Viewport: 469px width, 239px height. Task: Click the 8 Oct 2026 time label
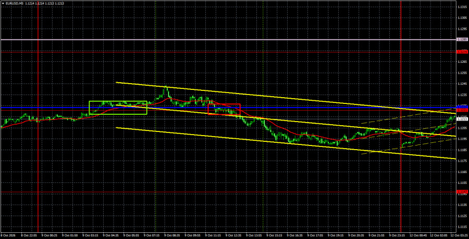(7, 235)
